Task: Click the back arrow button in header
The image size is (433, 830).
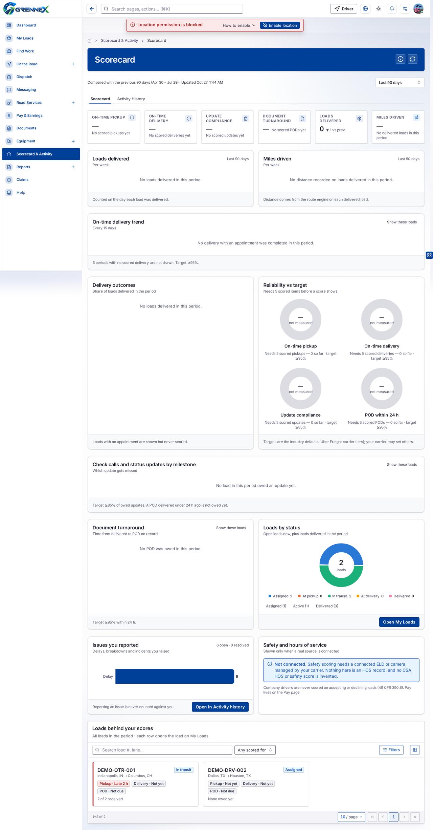Action: (92, 9)
